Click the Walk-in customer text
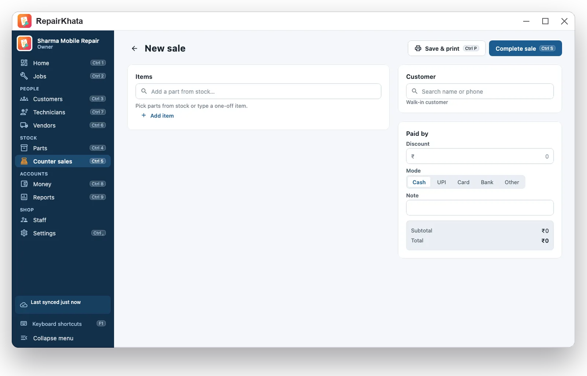587x376 pixels. [x=427, y=102]
